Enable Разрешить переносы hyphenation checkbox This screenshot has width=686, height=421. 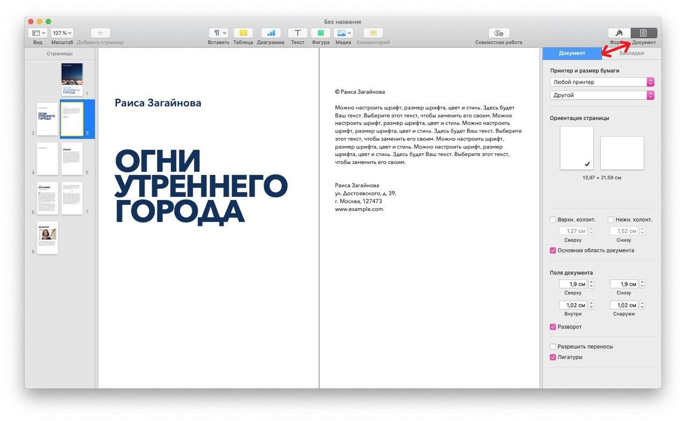click(x=553, y=346)
